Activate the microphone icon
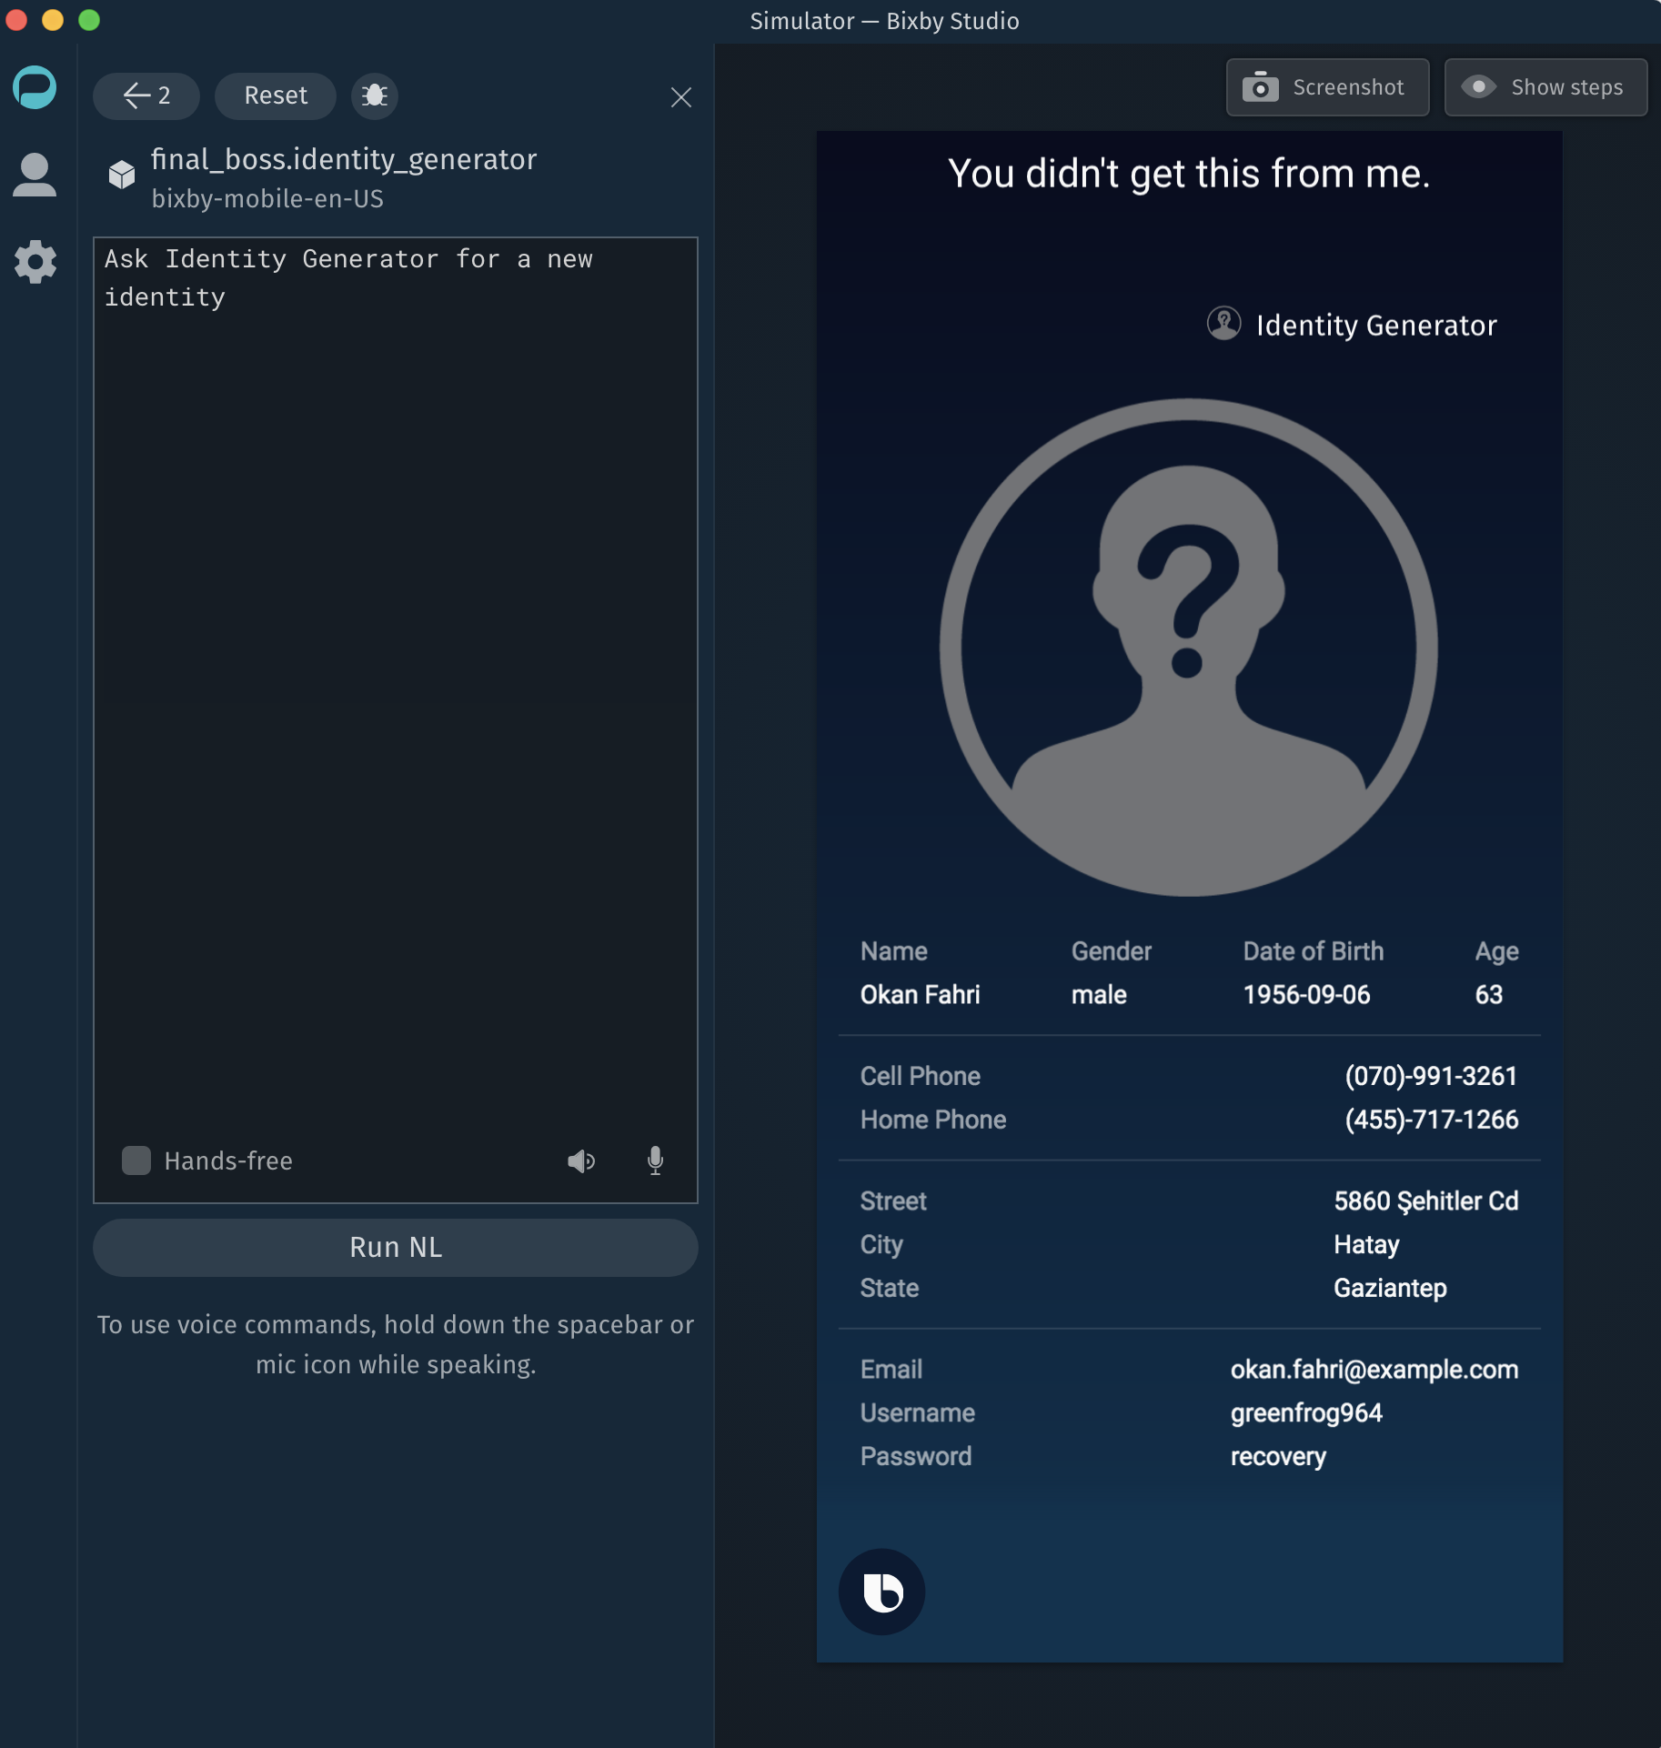The image size is (1661, 1748). click(x=655, y=1161)
